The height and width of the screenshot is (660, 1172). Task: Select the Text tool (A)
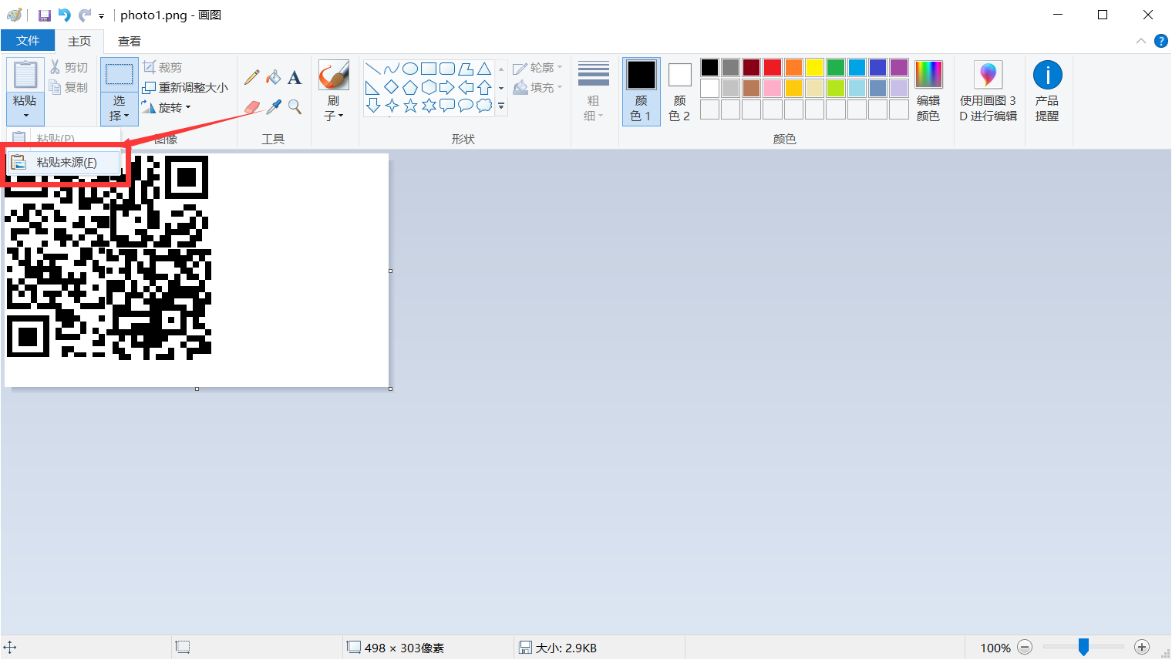tap(295, 77)
